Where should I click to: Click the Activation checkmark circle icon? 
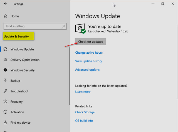point(5,112)
